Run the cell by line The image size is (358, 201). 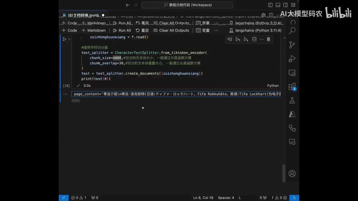230,39
